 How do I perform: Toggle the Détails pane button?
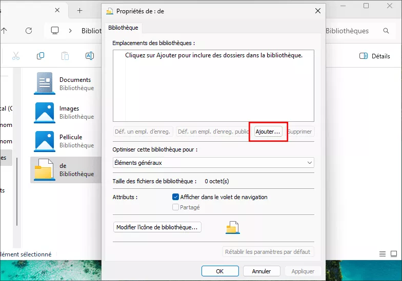(374, 56)
